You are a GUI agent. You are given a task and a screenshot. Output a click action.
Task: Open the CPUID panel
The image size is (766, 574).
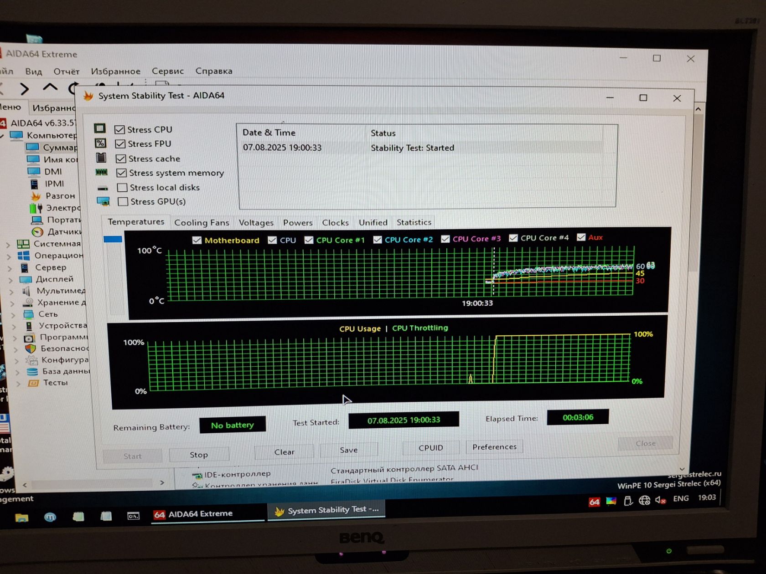(x=431, y=447)
